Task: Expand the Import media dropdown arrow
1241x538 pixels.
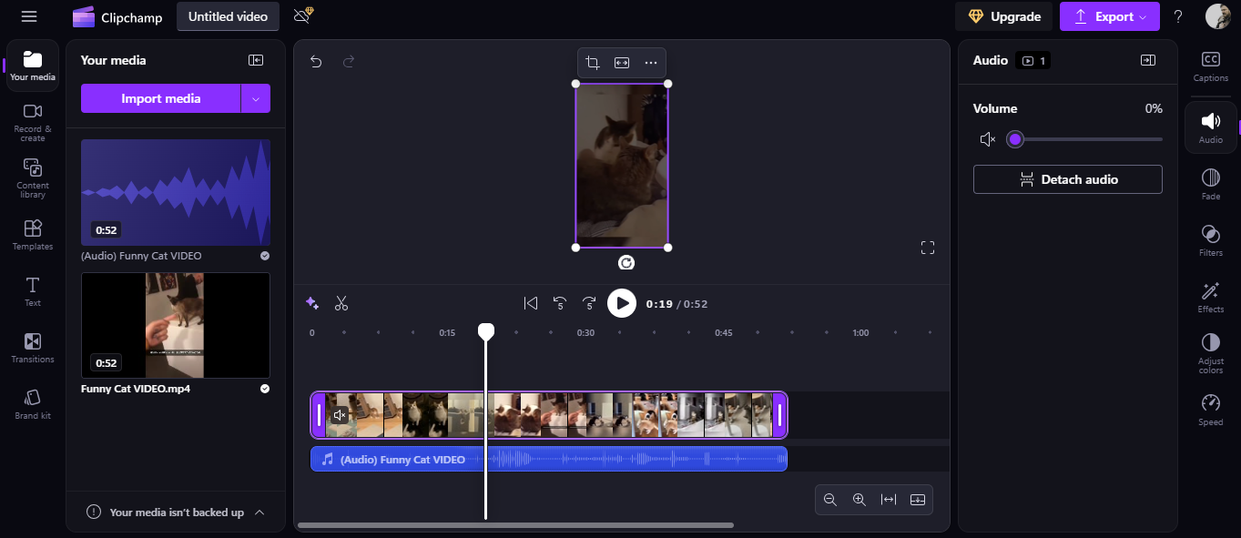Action: (x=255, y=97)
